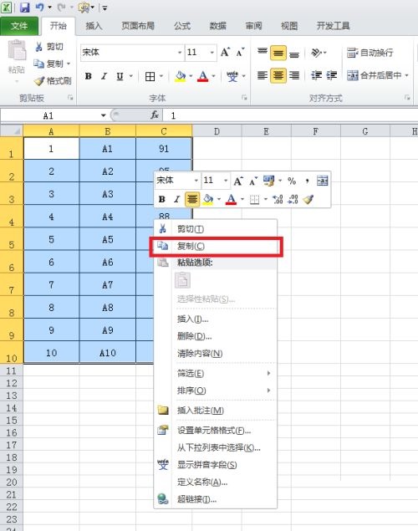Toggle Underline in the ribbon

pyautogui.click(x=120, y=76)
